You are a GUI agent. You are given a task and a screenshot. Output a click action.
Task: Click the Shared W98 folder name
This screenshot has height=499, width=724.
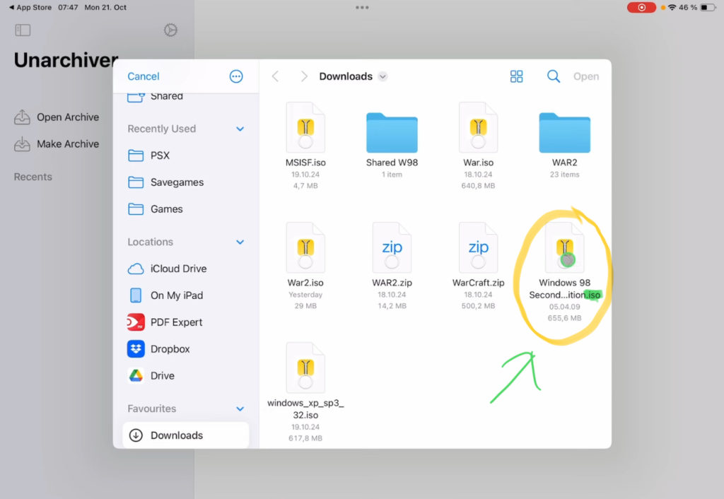pyautogui.click(x=392, y=163)
